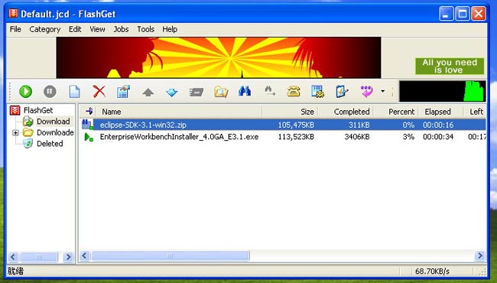
Task: Click the binoculars find icon
Action: coord(245,91)
